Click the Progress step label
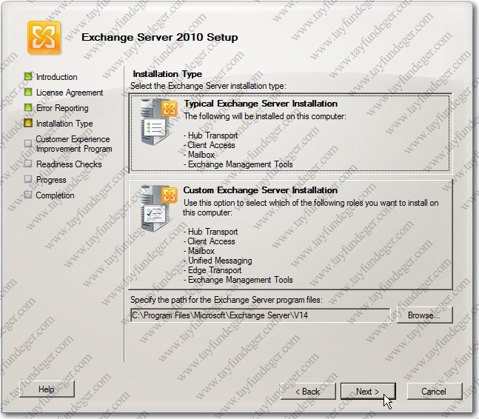This screenshot has height=419, width=479. [x=51, y=180]
